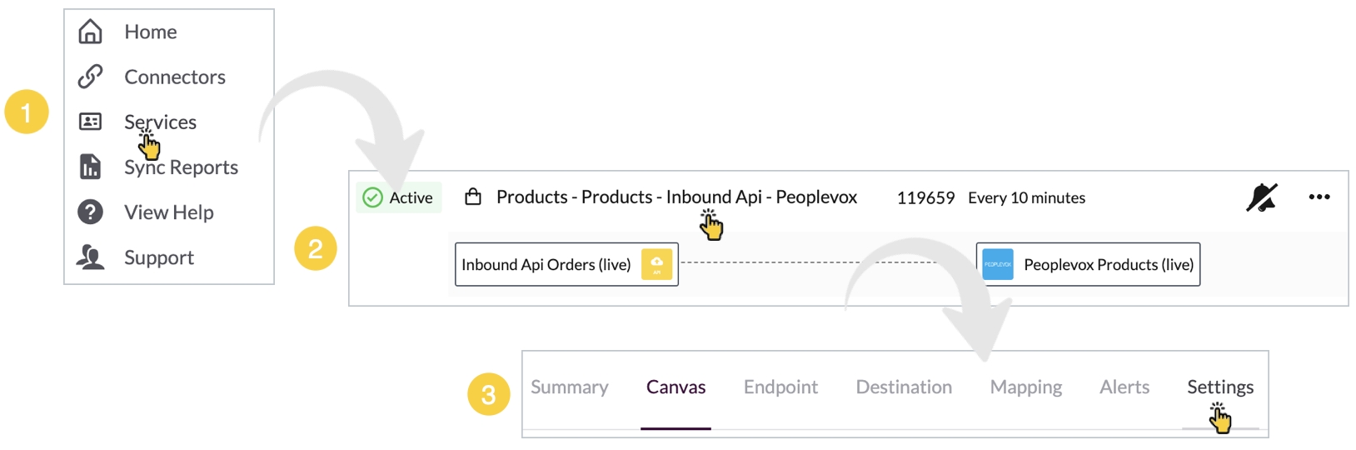Open Products - Inbound Api - Peoplevox service
The width and height of the screenshot is (1356, 450).
coord(676,197)
